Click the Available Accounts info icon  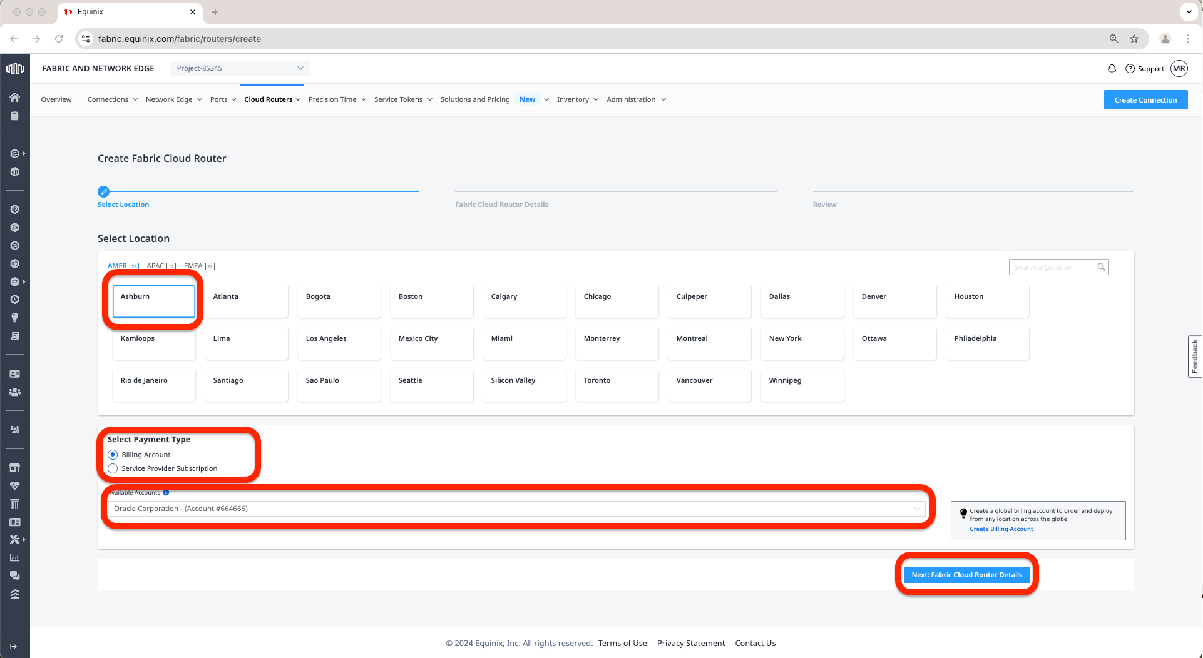click(166, 493)
